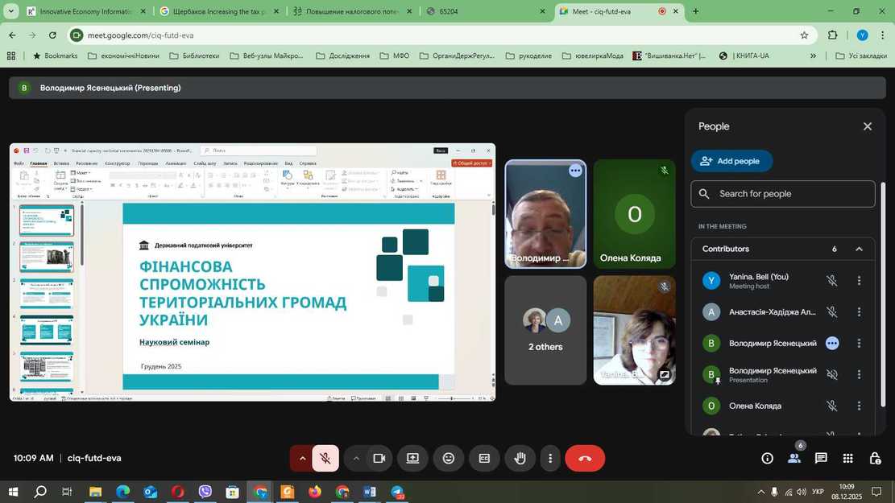The image size is (895, 503).
Task: Turn on closed captions
Action: pyautogui.click(x=484, y=458)
